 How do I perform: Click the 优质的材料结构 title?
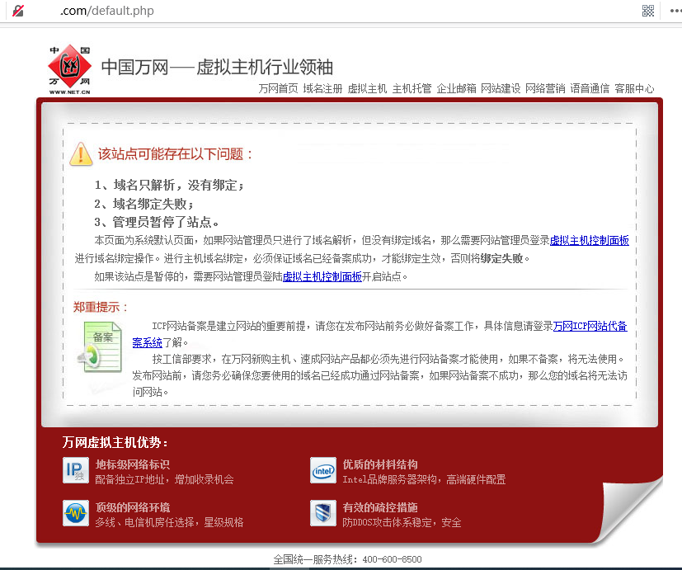(380, 464)
